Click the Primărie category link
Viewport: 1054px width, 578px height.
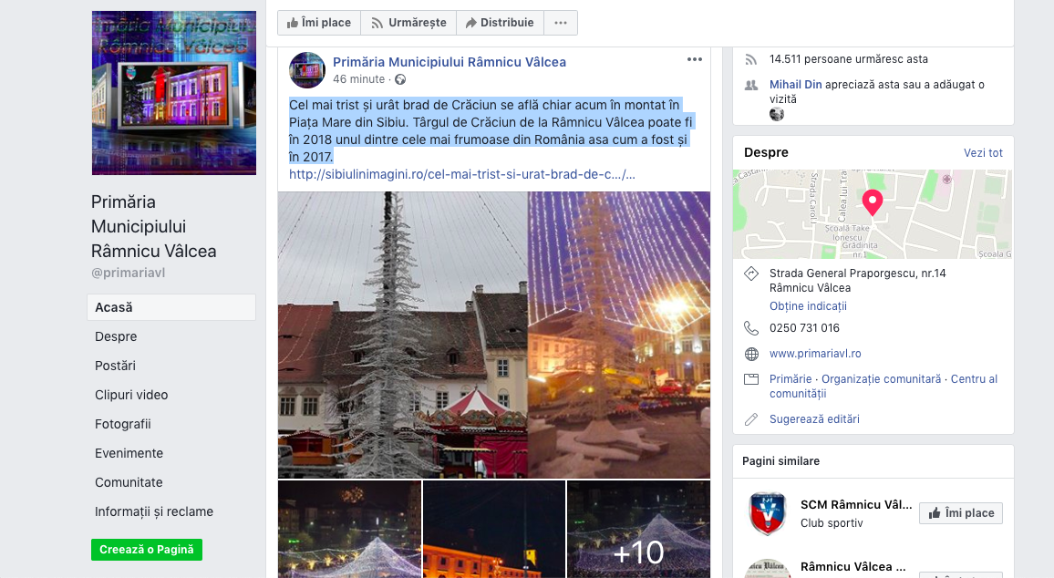[790, 379]
